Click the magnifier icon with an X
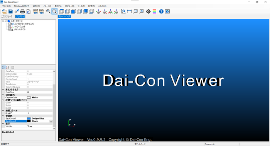This screenshot has height=146, width=270. 142,12
